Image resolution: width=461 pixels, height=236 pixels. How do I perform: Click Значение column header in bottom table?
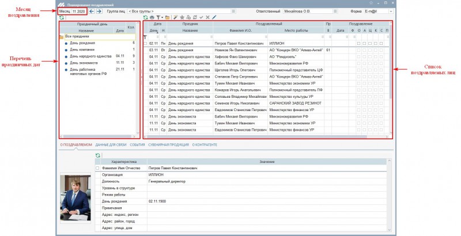point(267,162)
